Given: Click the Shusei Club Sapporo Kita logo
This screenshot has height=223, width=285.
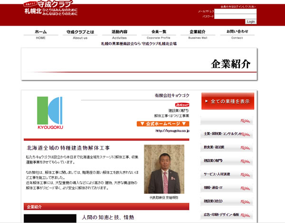Looking at the screenshot, I should pyautogui.click(x=51, y=8).
